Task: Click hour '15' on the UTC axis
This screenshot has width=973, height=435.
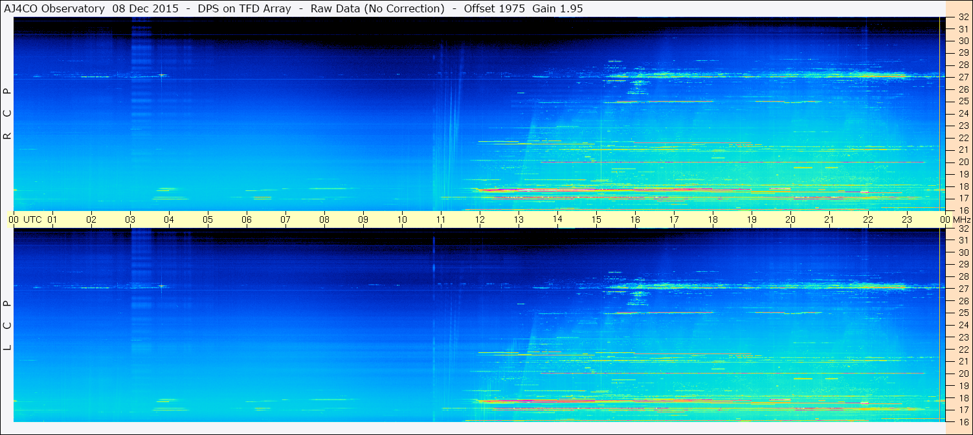Action: 596,220
